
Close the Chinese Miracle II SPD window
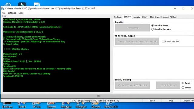coord(192,8)
